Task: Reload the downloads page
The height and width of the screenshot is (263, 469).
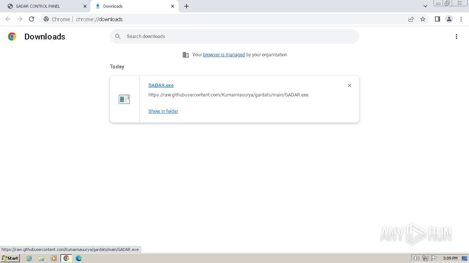Action: click(32, 19)
